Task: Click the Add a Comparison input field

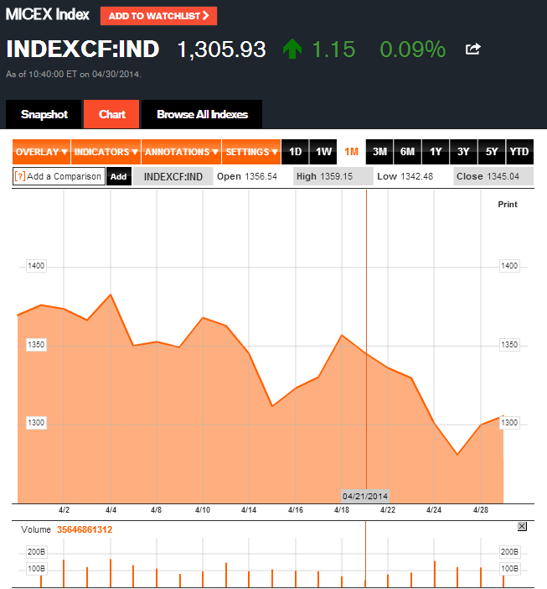Action: (64, 176)
